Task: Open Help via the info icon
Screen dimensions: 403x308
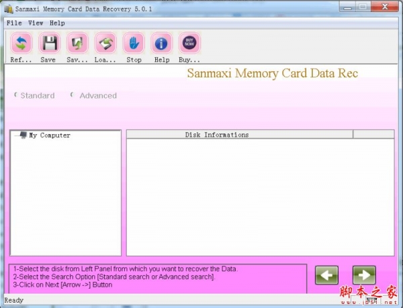Action: [161, 43]
